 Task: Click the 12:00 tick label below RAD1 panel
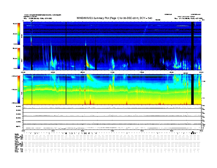click(x=112, y=72)
